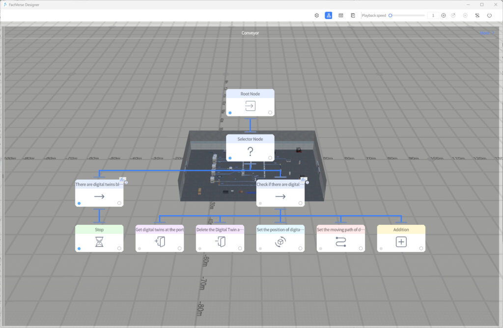Click the door-enter icon in 'Get digital twins' node

click(x=160, y=242)
